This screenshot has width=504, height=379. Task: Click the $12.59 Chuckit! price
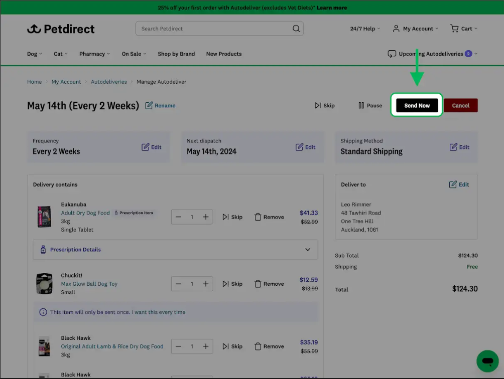309,280
